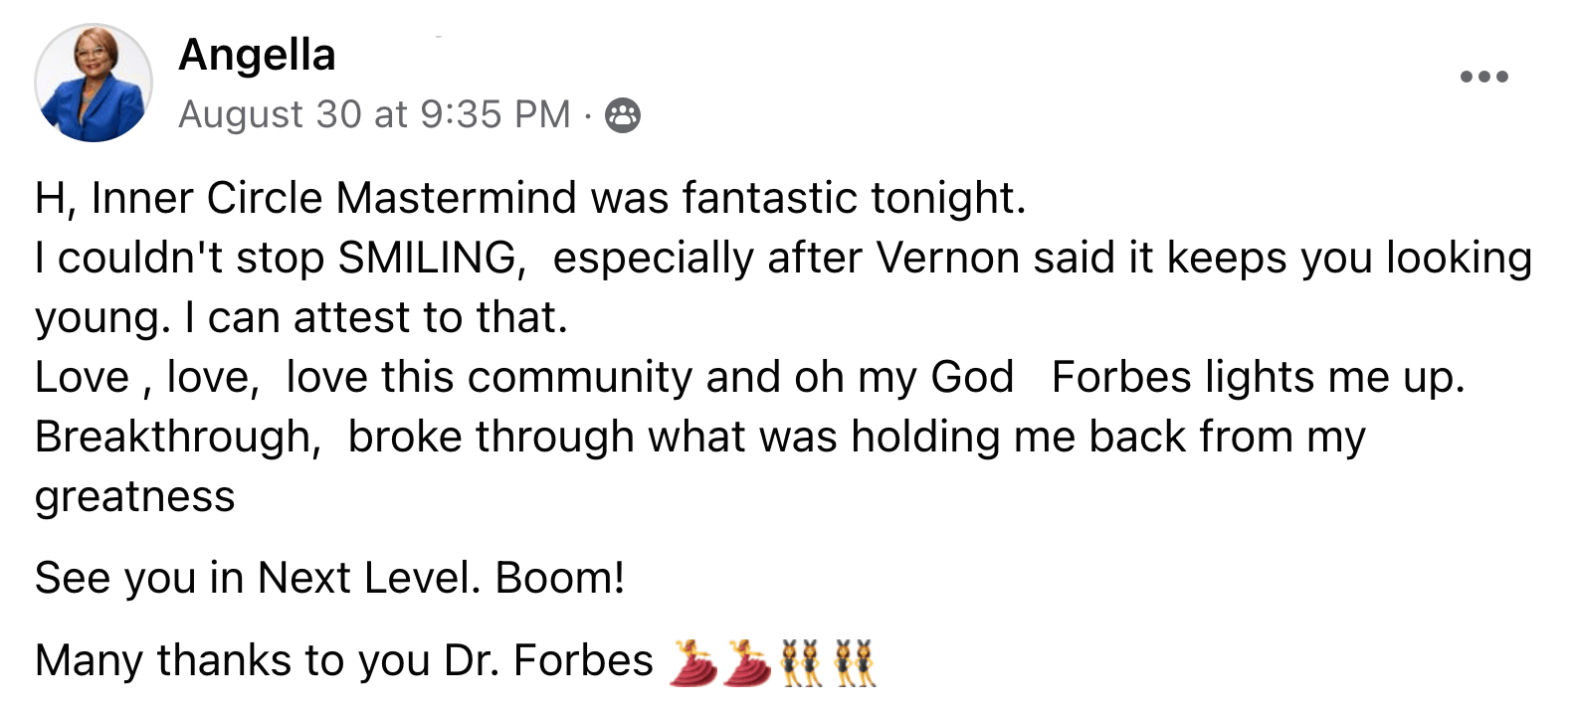Click the first bunny-ears dancers emoji
This screenshot has height=712, width=1576.
(x=801, y=662)
